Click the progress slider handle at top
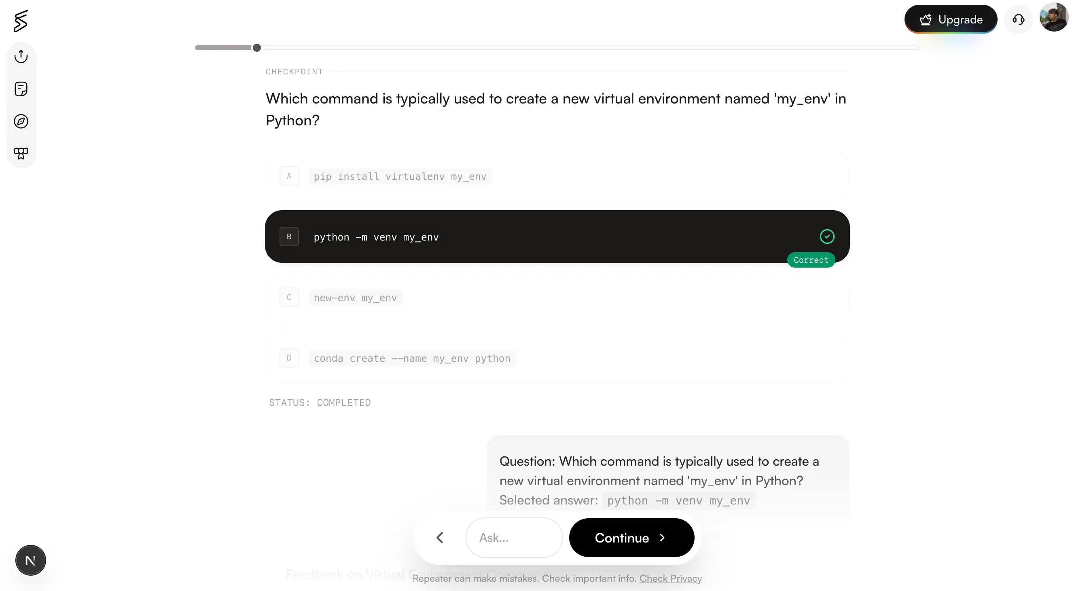1072x591 pixels. pyautogui.click(x=257, y=47)
